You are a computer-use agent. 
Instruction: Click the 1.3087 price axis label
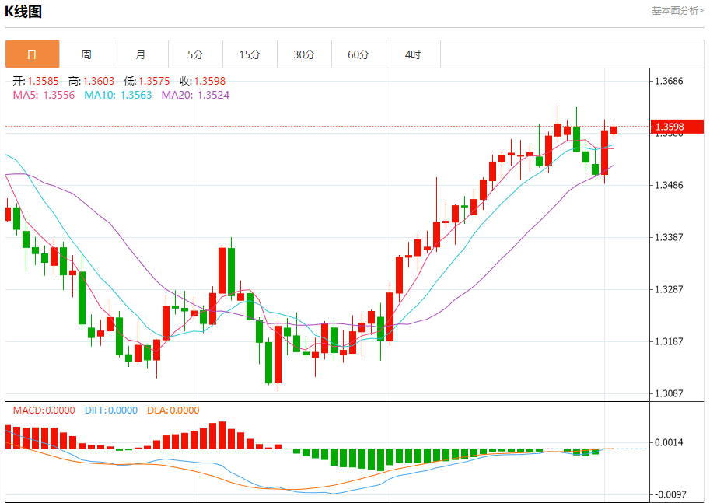pyautogui.click(x=669, y=393)
